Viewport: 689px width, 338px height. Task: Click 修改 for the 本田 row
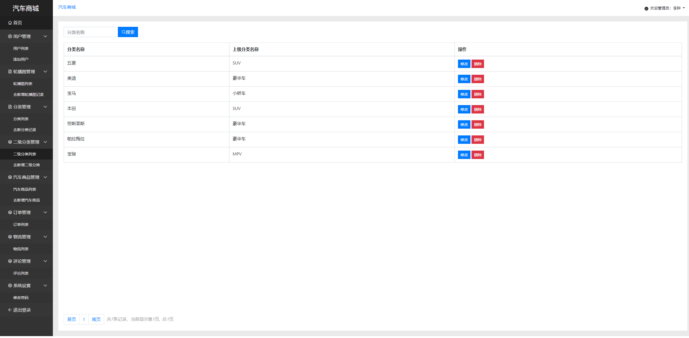tap(464, 109)
